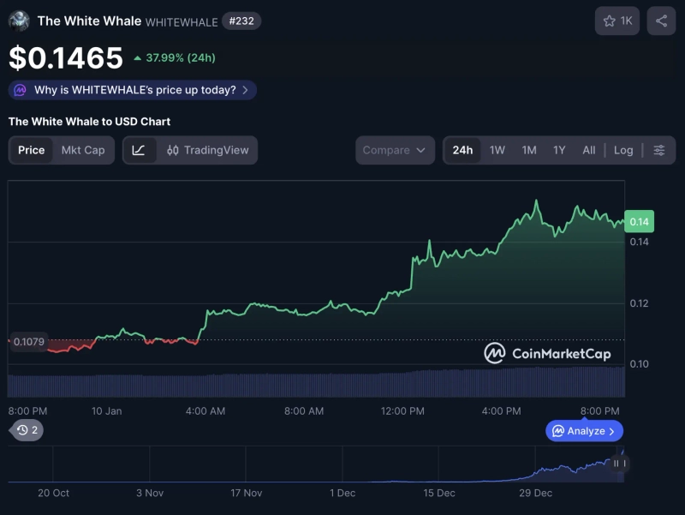Select the 1Y time range tab
Image resolution: width=685 pixels, height=515 pixels.
coord(559,150)
